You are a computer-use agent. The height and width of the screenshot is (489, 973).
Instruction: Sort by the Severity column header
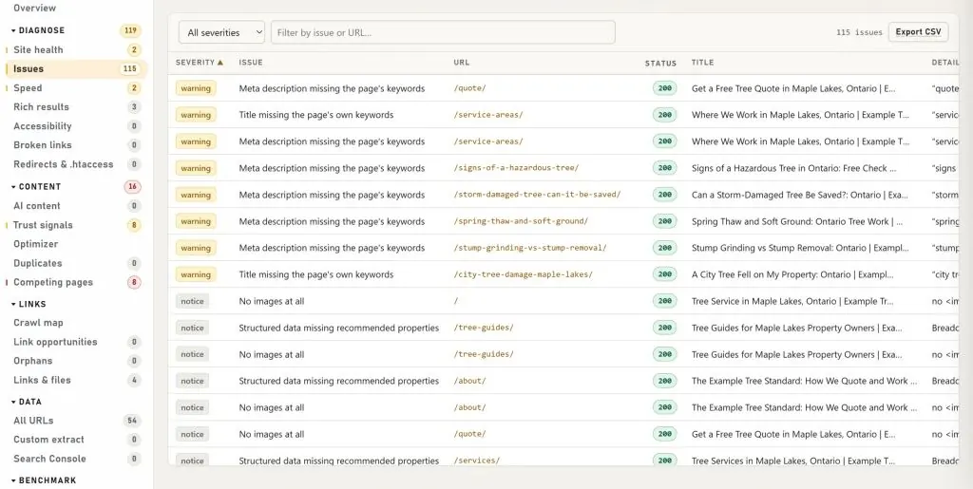[200, 63]
